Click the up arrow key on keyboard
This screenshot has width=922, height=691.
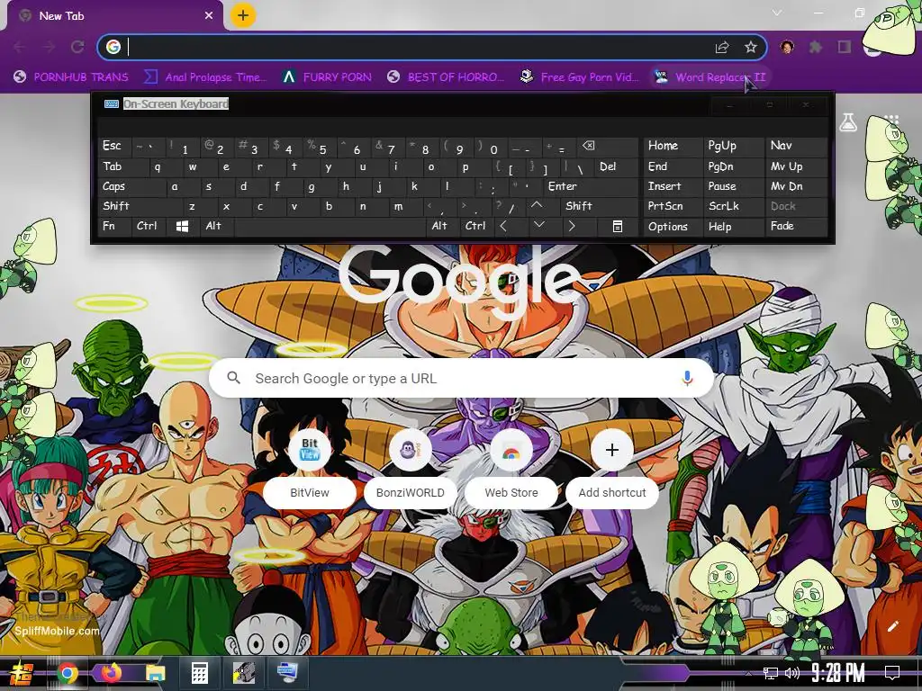point(537,206)
